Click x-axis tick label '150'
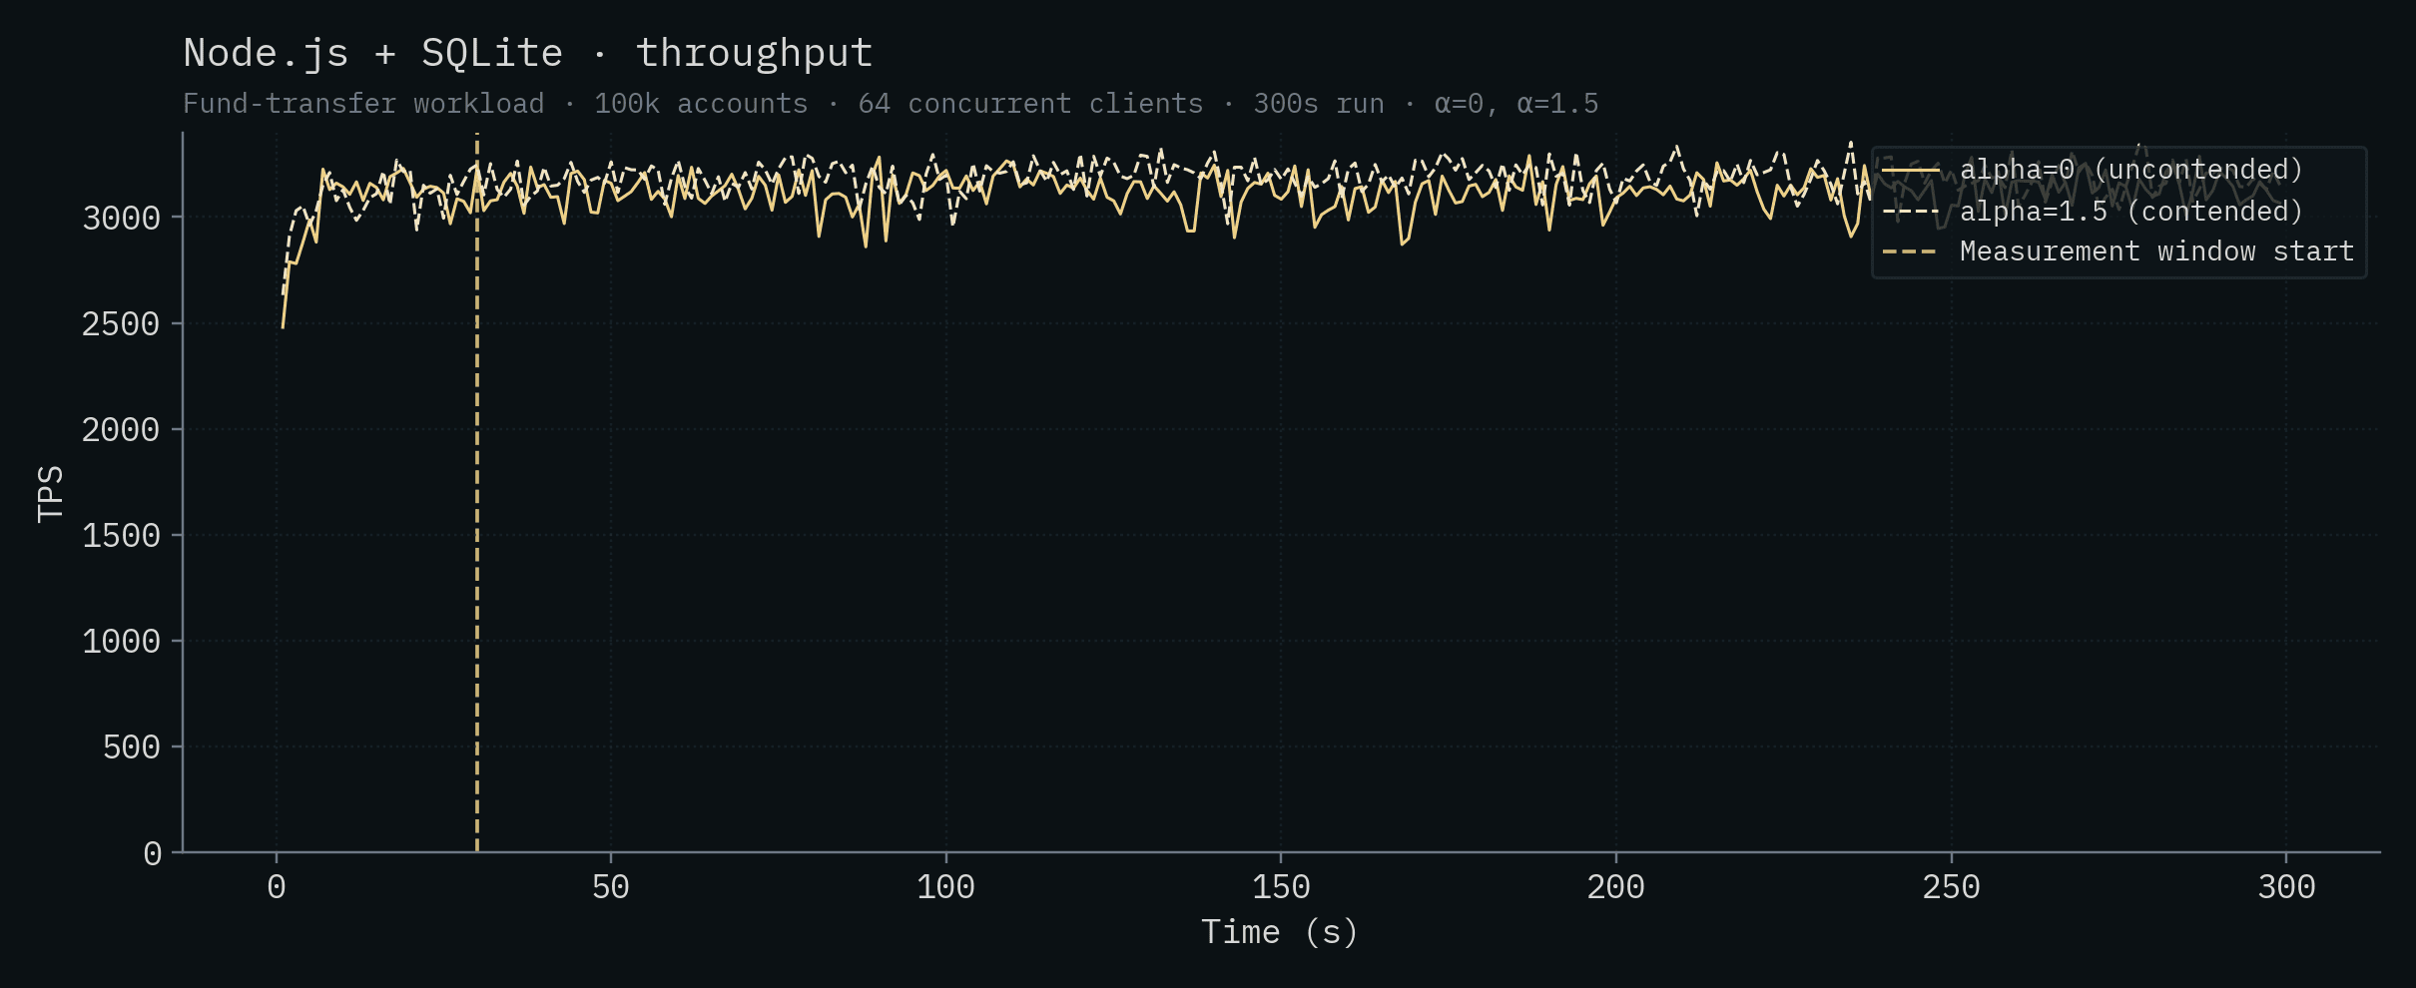Image resolution: width=2416 pixels, height=988 pixels. (1281, 887)
